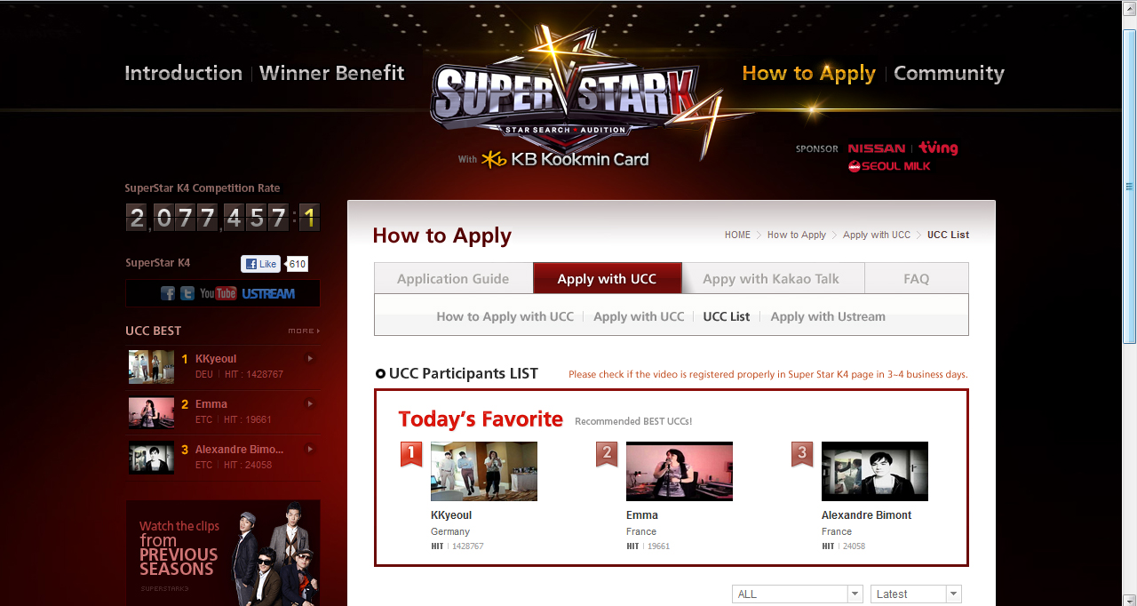Open the ALL country filter dropdown
This screenshot has height=606, width=1137.
click(x=798, y=594)
